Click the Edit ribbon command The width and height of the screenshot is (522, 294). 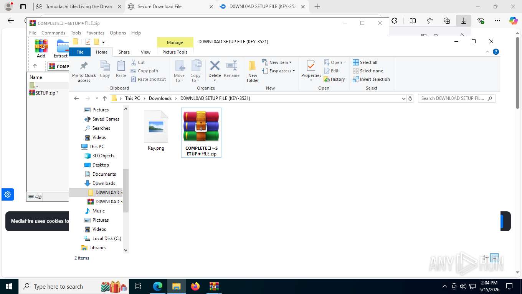coord(331,71)
